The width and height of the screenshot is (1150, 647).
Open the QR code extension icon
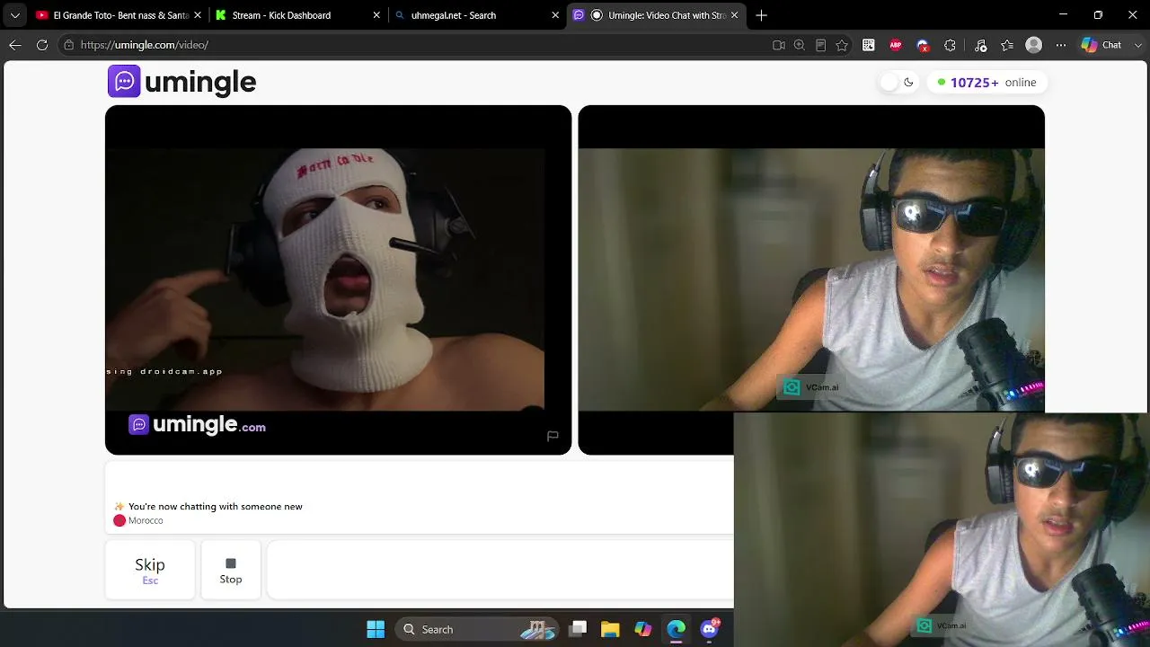pyautogui.click(x=869, y=45)
